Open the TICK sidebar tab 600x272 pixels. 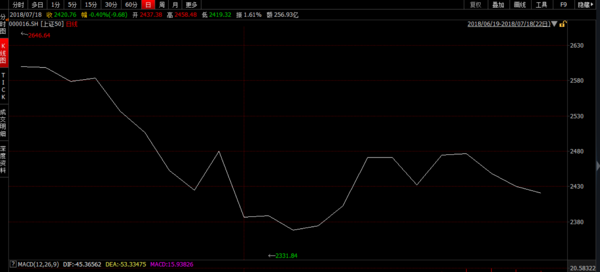click(3, 86)
